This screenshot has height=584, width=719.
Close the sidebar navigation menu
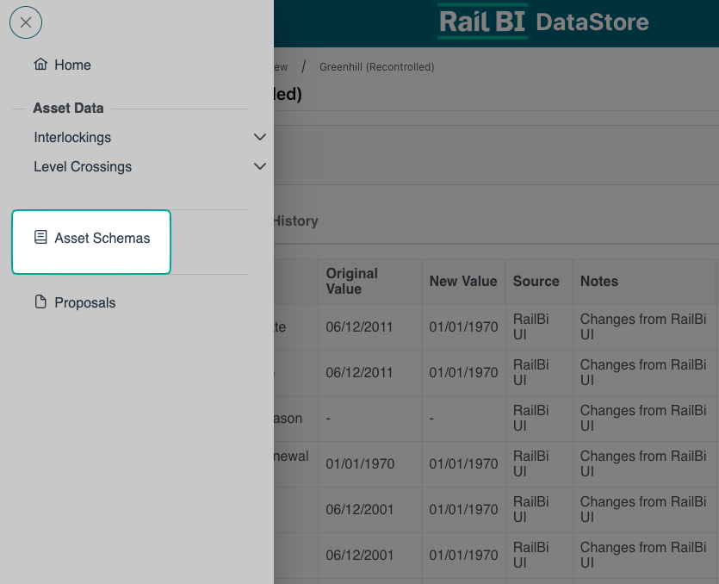pos(26,22)
